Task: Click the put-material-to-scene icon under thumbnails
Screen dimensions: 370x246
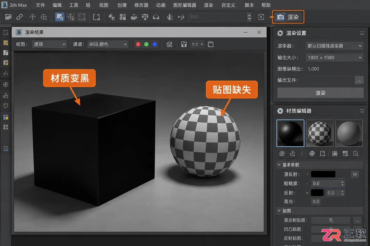Action: point(292,153)
